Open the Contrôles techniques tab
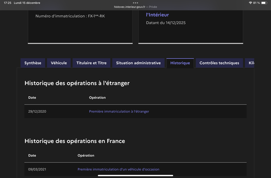Screen dimensions: 271x178 219,63
